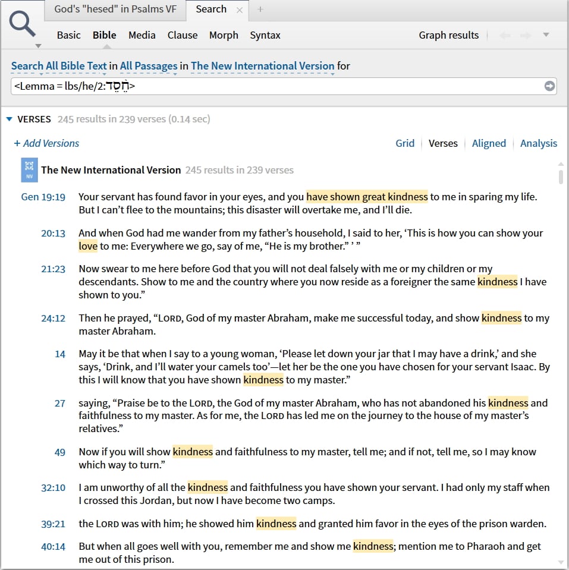Choose the Syntax search type
Screen dimensions: 569x570
265,35
